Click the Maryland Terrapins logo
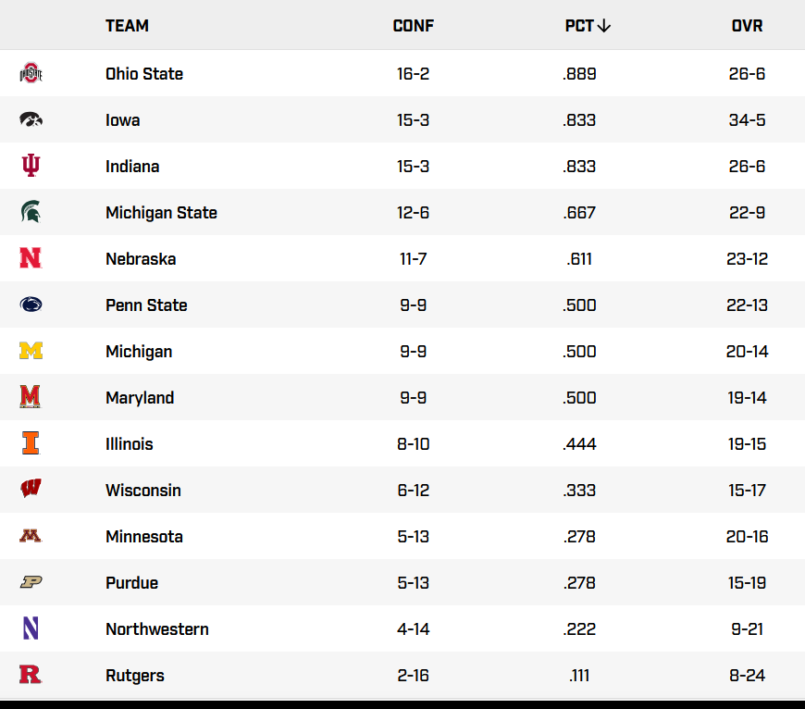This screenshot has width=805, height=709. 31,398
